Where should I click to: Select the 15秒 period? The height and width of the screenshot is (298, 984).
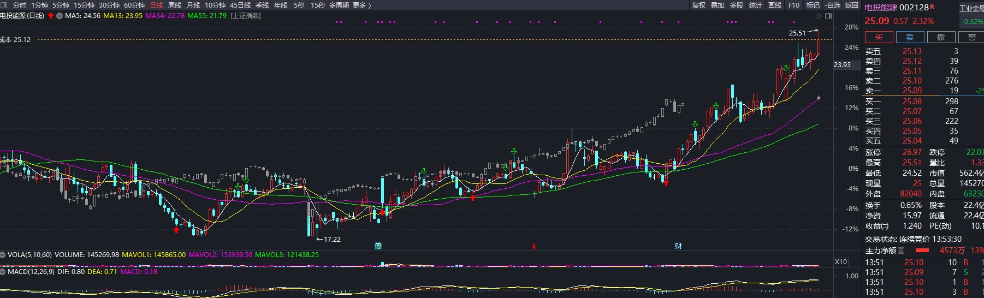point(318,5)
